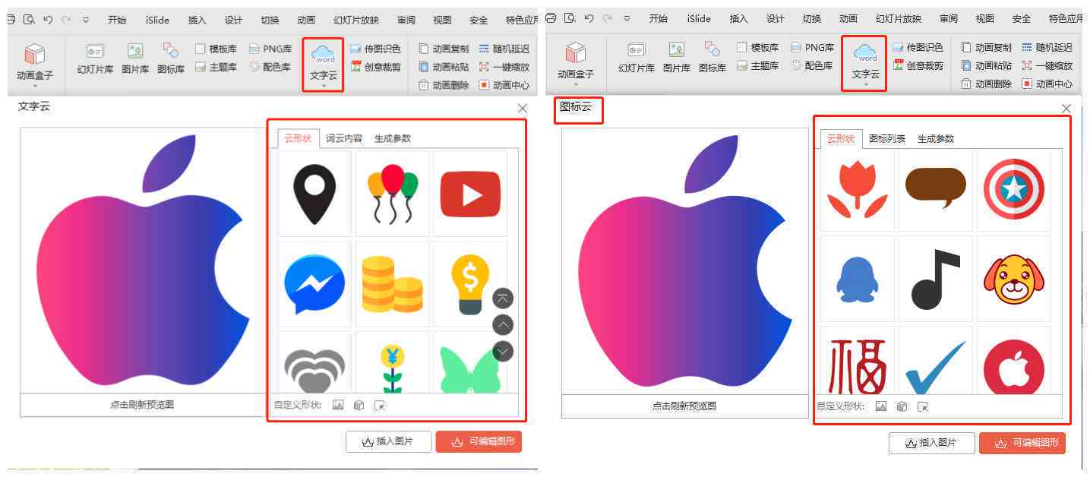Viewport: 1090px width, 477px height.
Task: Click 插入图片 in 图标云 dialog
Action: [x=932, y=443]
